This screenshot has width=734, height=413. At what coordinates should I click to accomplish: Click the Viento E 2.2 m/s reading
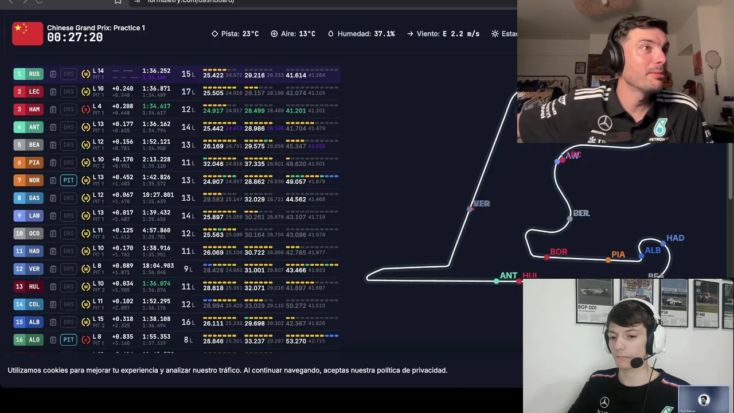pos(443,34)
